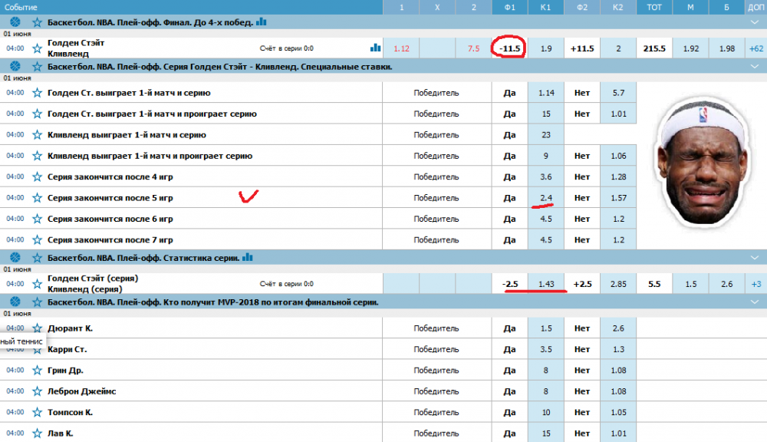
Task: Click basketball icon in Специальные ставки header
Action: pos(16,67)
